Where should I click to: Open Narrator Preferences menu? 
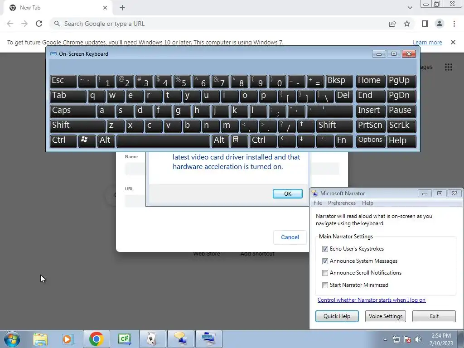342,203
